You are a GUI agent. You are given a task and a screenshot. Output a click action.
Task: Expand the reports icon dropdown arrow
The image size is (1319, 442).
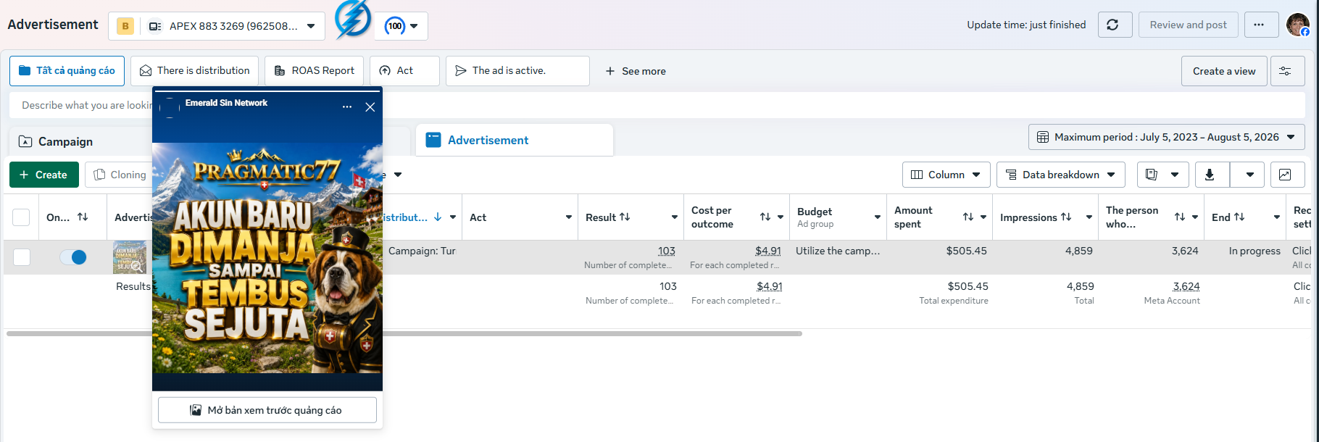pyautogui.click(x=1175, y=175)
